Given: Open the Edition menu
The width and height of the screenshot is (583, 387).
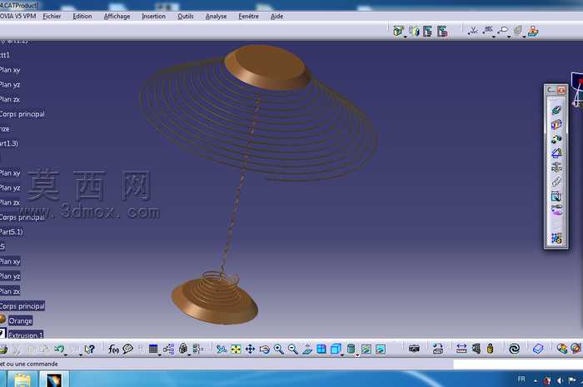Looking at the screenshot, I should point(82,17).
